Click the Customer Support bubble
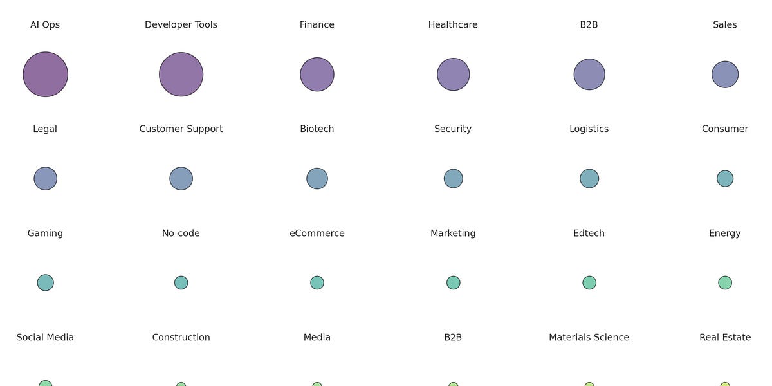Image resolution: width=772 pixels, height=386 pixels. (x=181, y=178)
